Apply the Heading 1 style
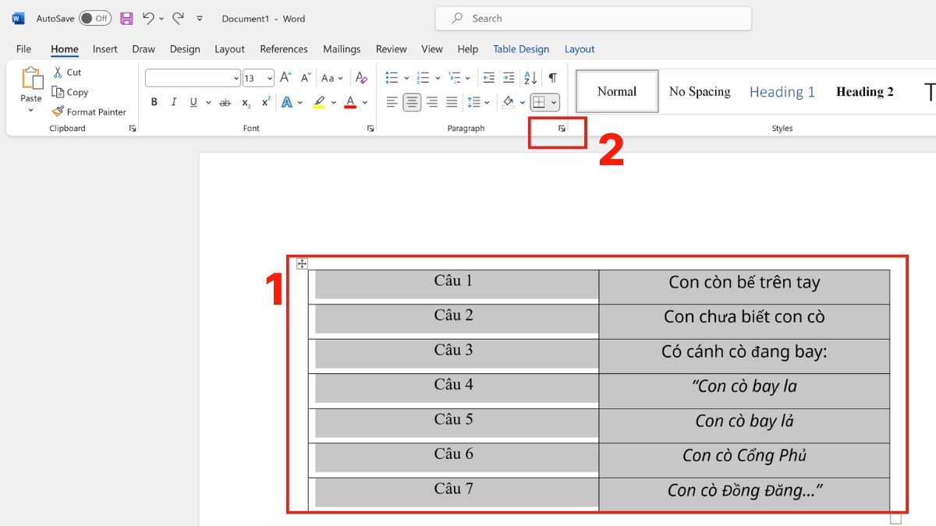The height and width of the screenshot is (526, 936). coord(782,91)
